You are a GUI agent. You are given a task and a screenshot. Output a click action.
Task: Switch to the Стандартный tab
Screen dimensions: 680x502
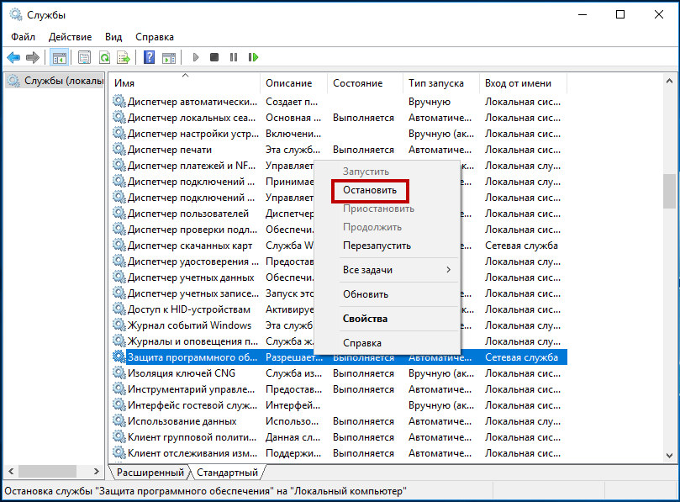(227, 473)
